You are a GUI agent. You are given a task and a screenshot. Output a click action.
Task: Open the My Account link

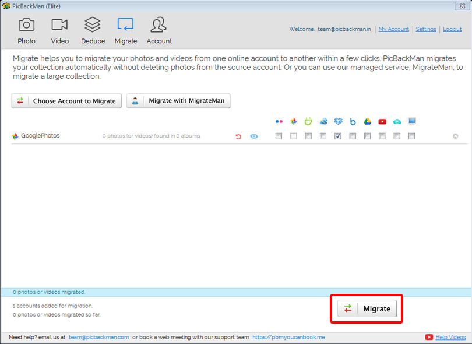point(393,29)
